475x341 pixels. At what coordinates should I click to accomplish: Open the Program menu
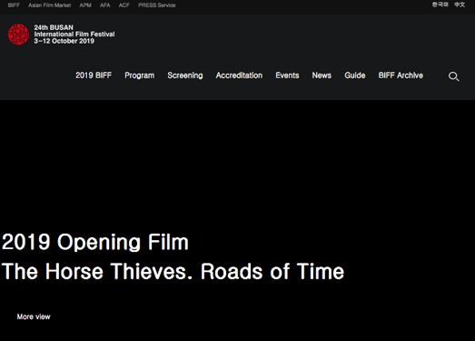click(140, 75)
